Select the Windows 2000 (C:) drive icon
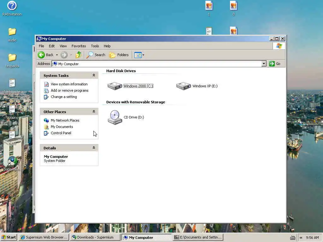This screenshot has height=242, width=323. [x=115, y=86]
